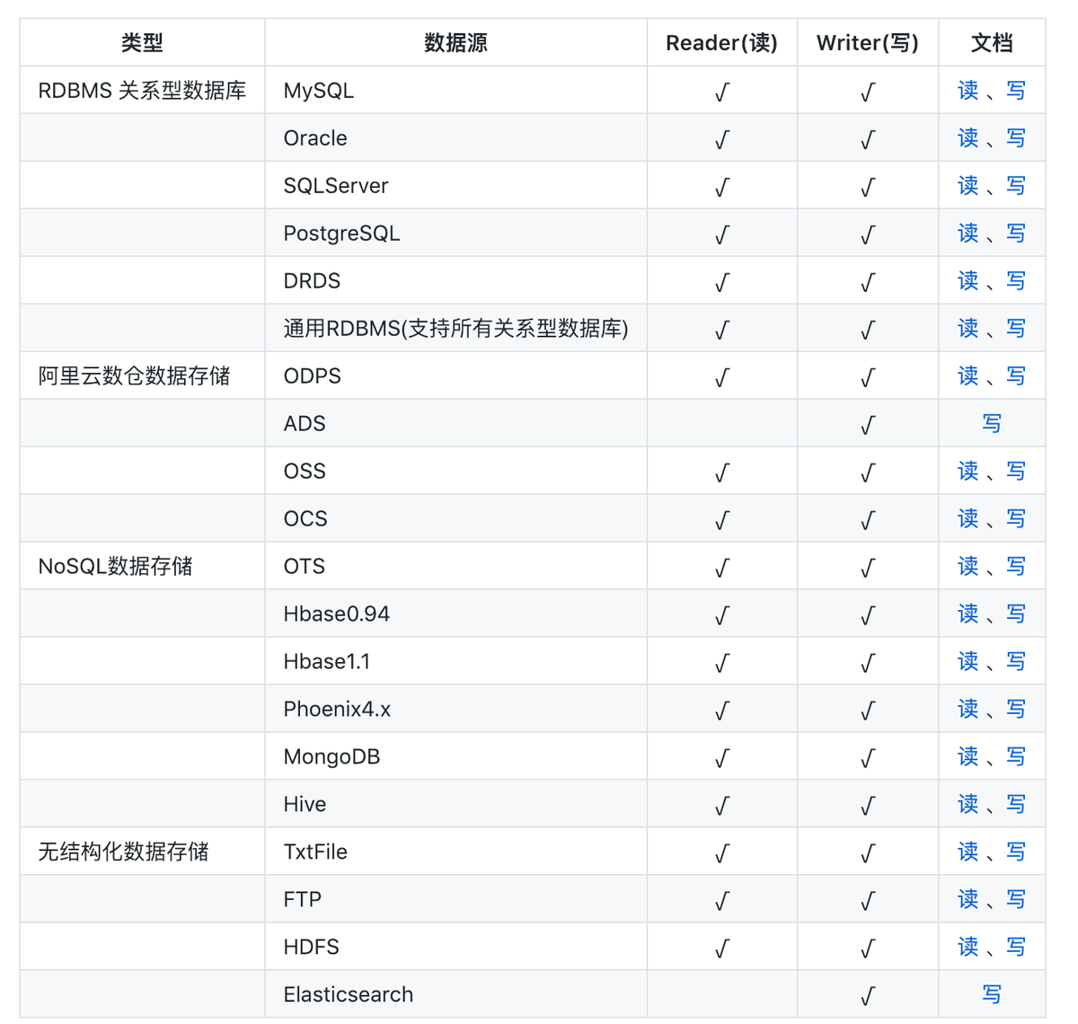This screenshot has width=1078, height=1024.
Task: Click the MongoDB data source cell
Action: (x=456, y=757)
